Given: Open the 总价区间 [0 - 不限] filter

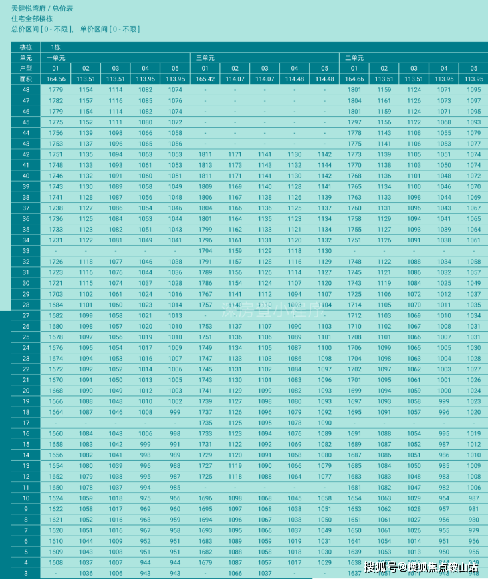Looking at the screenshot, I should [39, 29].
